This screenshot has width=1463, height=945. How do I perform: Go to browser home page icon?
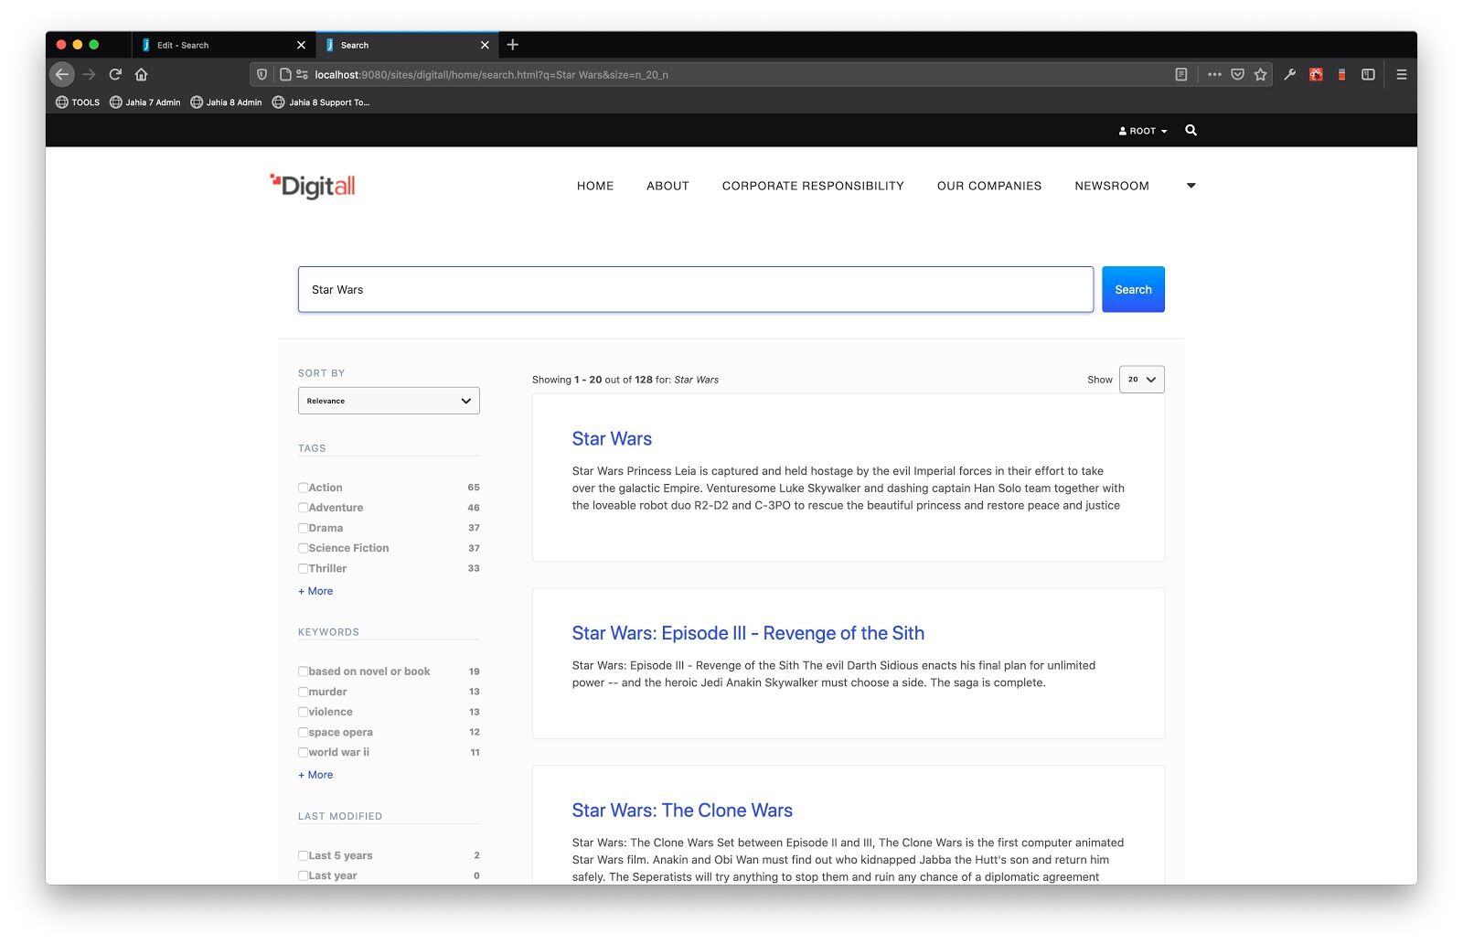coord(141,75)
